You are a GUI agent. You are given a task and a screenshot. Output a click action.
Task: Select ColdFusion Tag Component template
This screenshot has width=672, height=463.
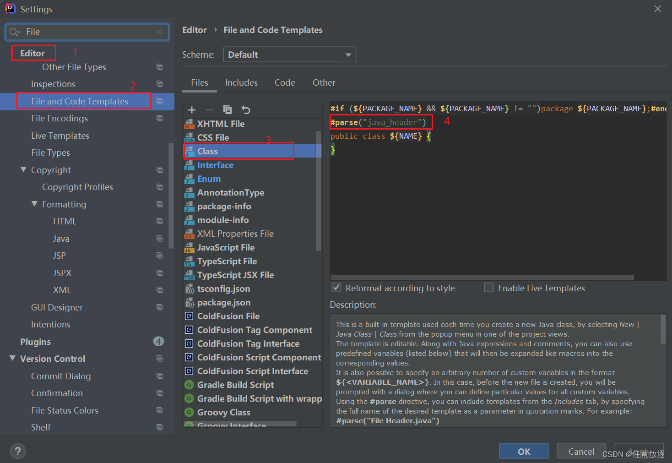(255, 330)
